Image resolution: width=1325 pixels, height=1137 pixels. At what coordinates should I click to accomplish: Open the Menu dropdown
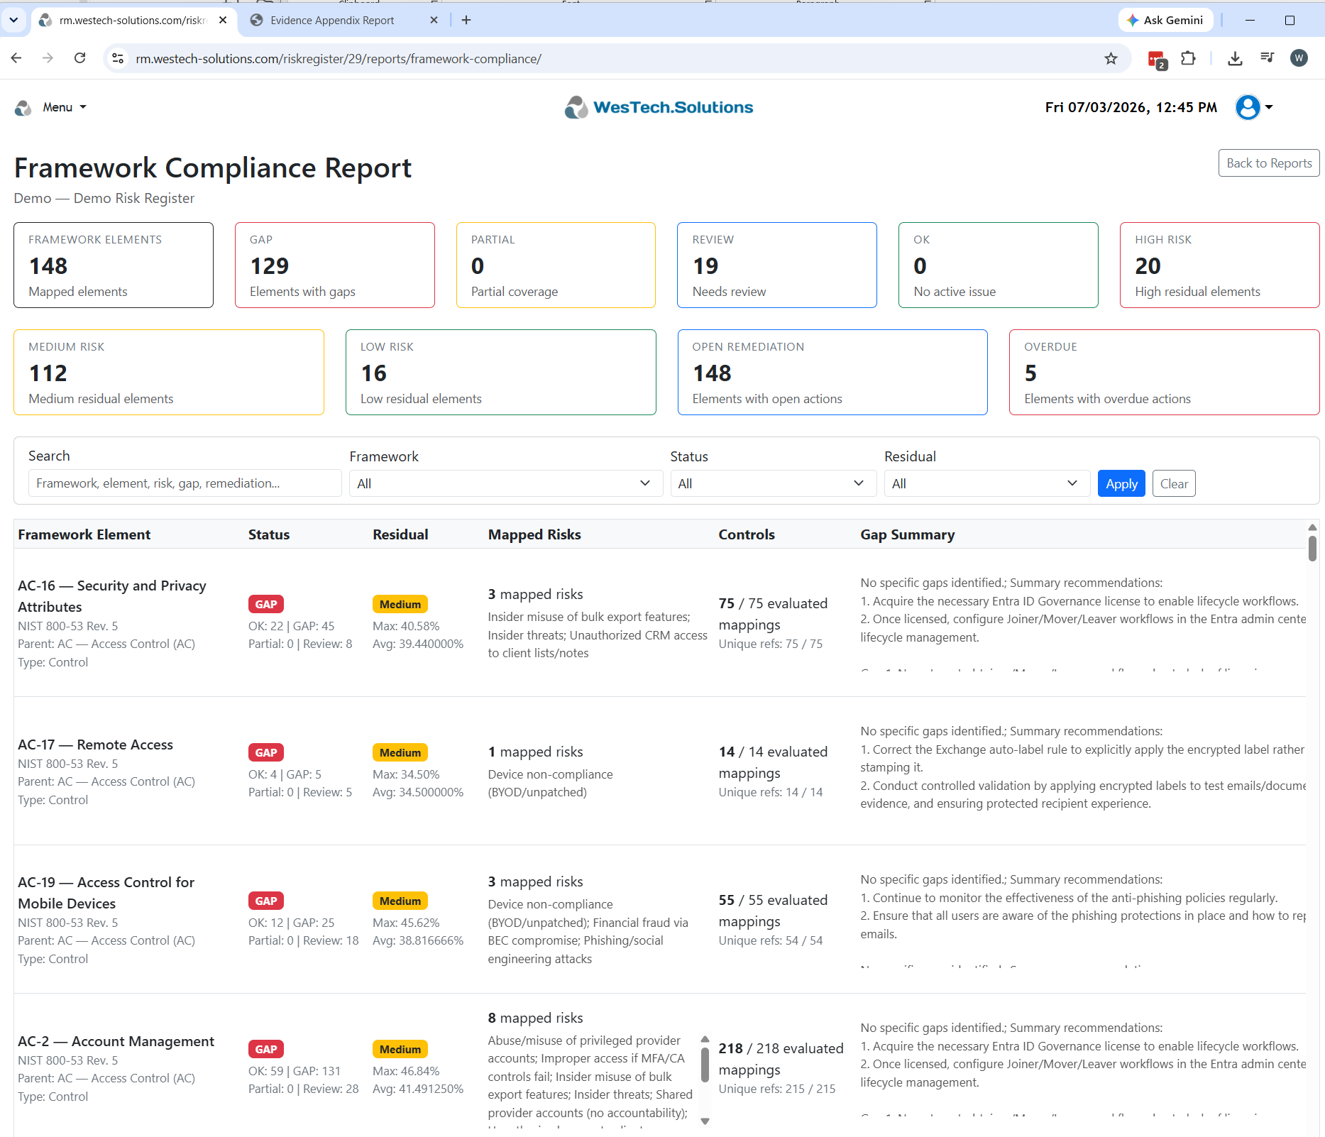[64, 107]
